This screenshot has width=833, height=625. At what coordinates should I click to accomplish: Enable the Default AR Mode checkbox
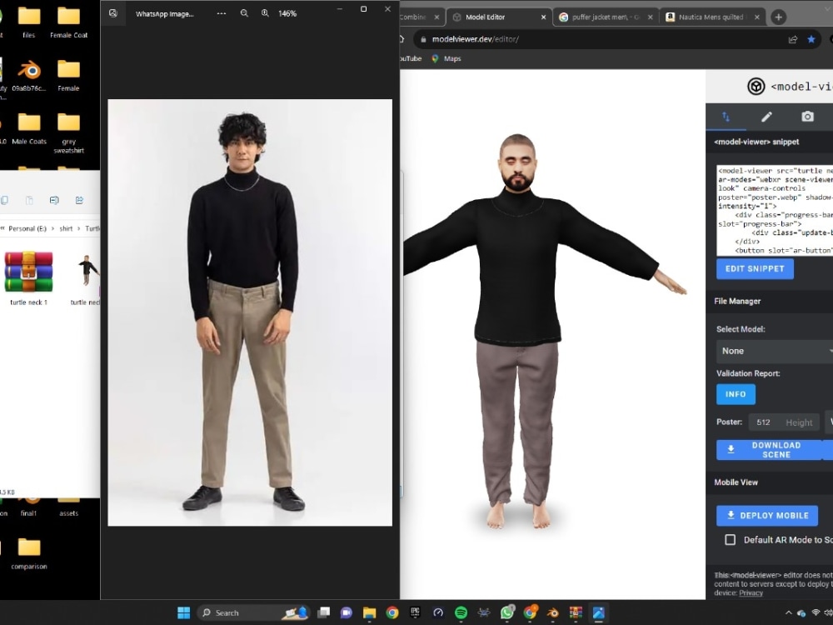click(x=731, y=539)
